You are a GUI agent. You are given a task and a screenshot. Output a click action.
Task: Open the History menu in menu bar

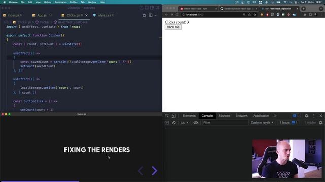click(x=47, y=2)
